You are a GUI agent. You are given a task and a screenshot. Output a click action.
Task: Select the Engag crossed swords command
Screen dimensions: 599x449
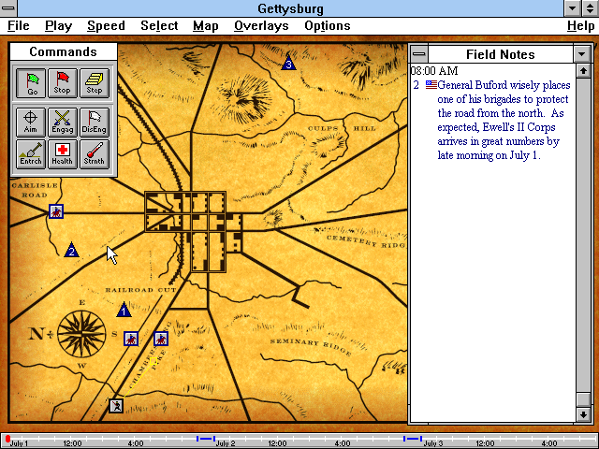pyautogui.click(x=63, y=123)
